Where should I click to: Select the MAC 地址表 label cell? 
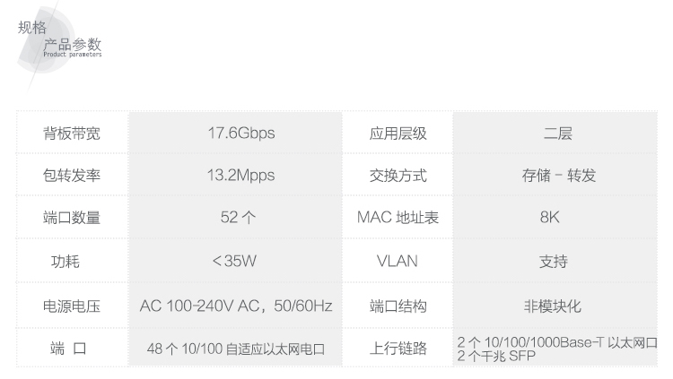click(398, 218)
